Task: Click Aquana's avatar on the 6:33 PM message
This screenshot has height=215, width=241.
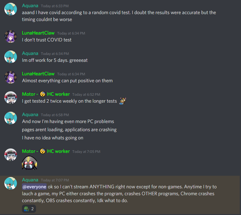Action: pyautogui.click(x=11, y=9)
